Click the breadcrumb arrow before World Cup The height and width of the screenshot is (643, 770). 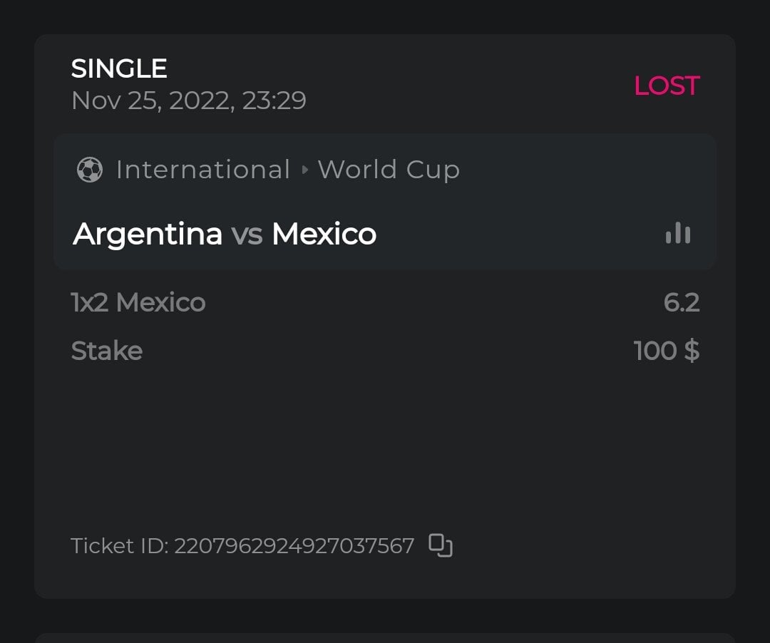(305, 170)
